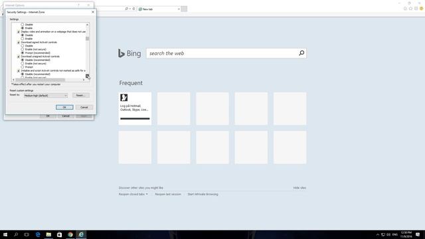
Task: Click the taskbar clock and date
Action: click(x=406, y=234)
